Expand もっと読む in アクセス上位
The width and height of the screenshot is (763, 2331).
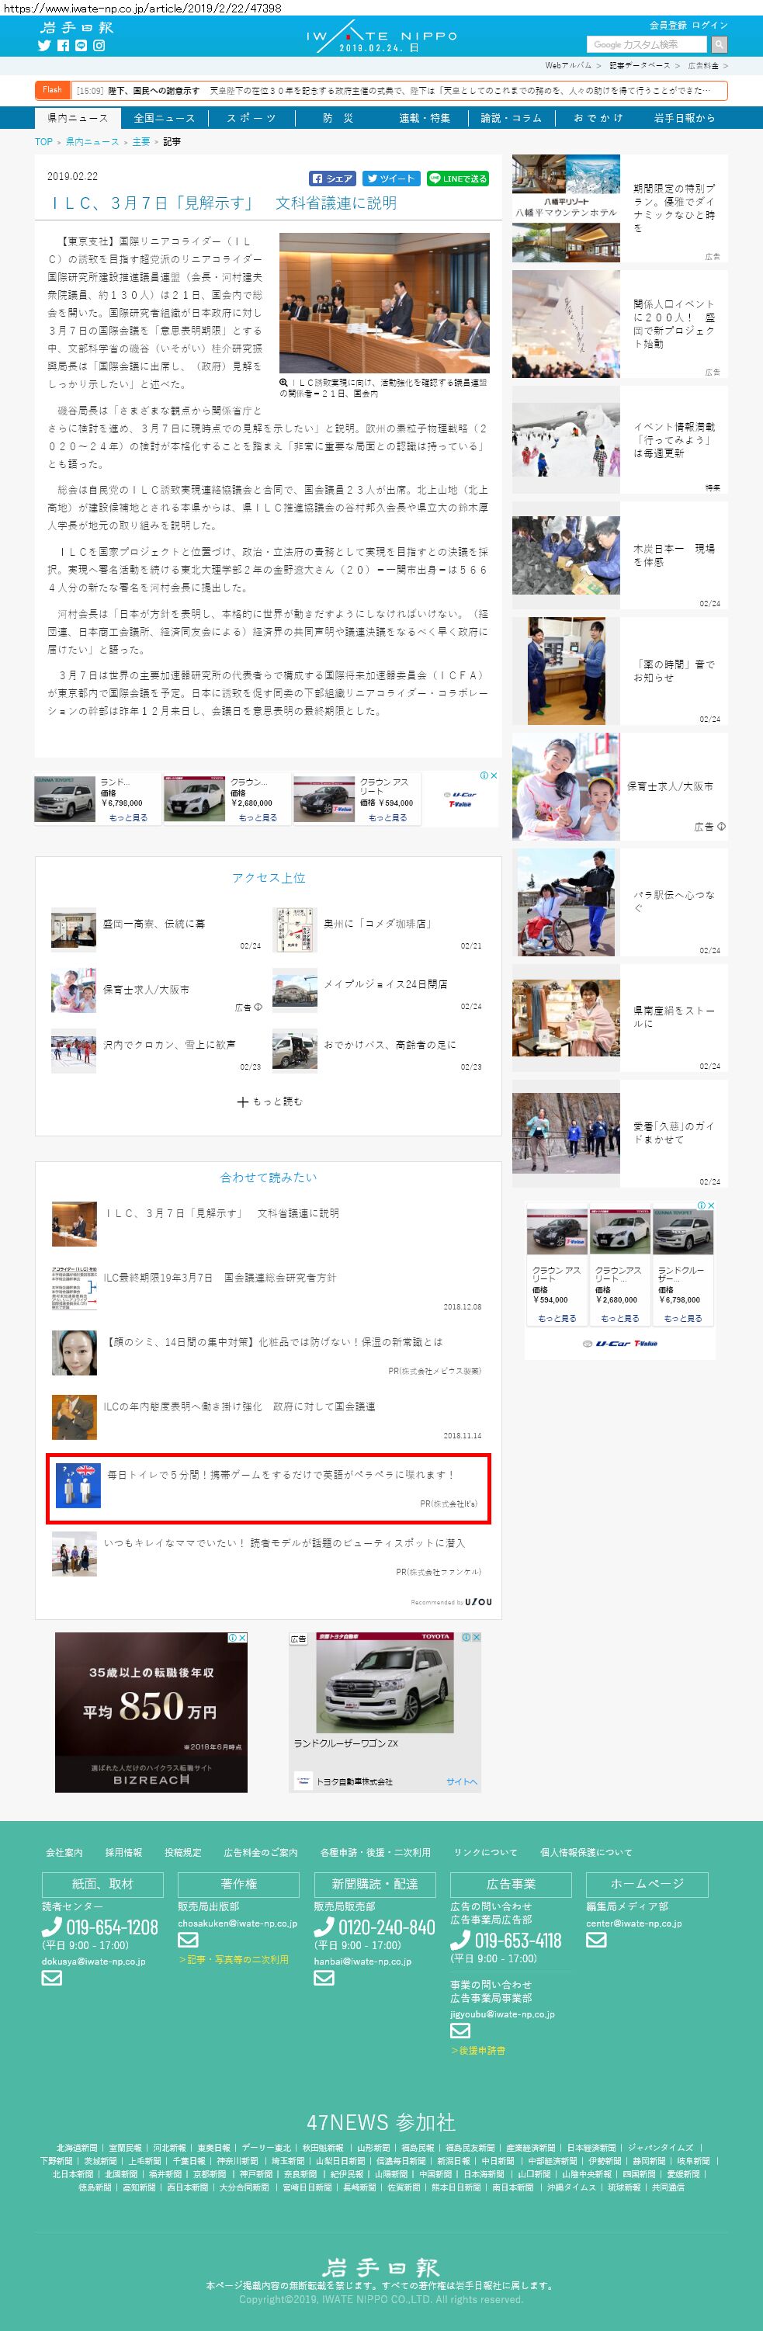pyautogui.click(x=269, y=1101)
